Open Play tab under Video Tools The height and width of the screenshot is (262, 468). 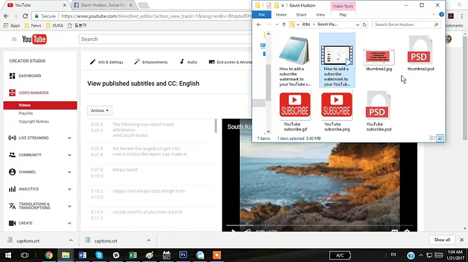pos(343,14)
